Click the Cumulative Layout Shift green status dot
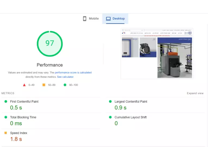Image resolution: width=208 pixels, height=147 pixels. pos(110,117)
